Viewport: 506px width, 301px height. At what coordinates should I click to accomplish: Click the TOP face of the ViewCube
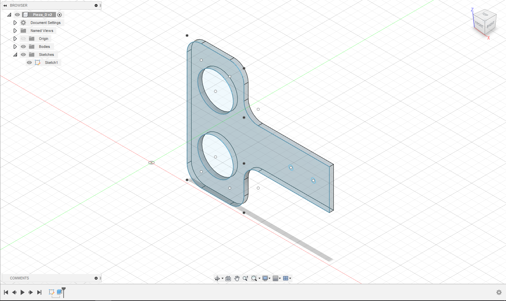point(485,15)
